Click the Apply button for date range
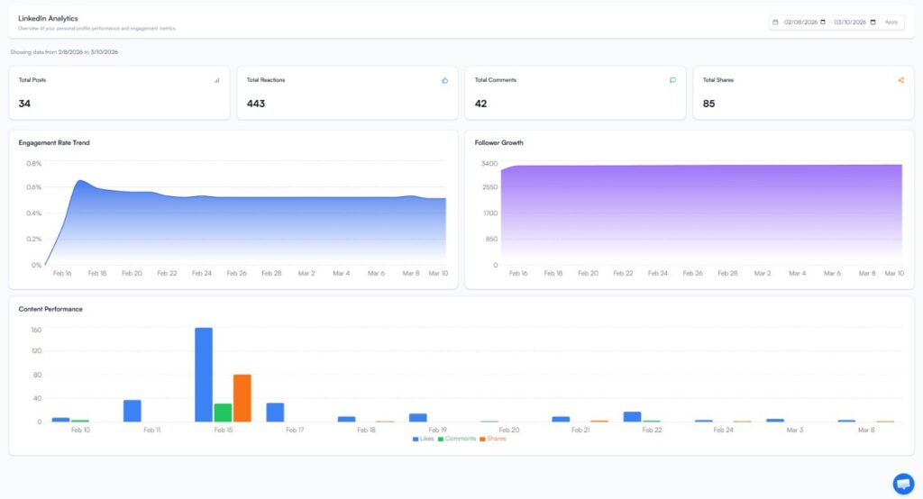 pos(891,23)
